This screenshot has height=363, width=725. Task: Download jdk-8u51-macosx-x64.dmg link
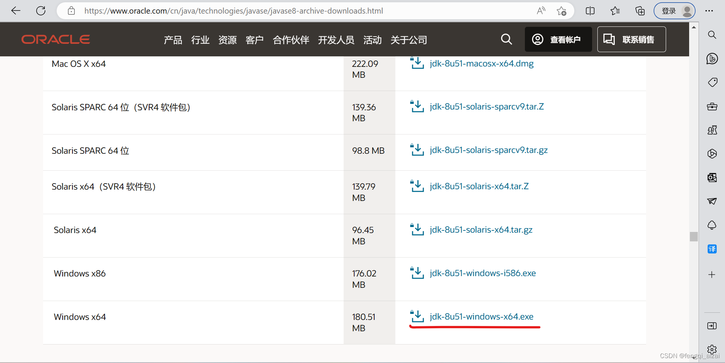point(481,63)
